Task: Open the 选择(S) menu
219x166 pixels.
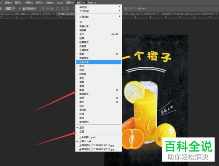Action: tap(40, 3)
